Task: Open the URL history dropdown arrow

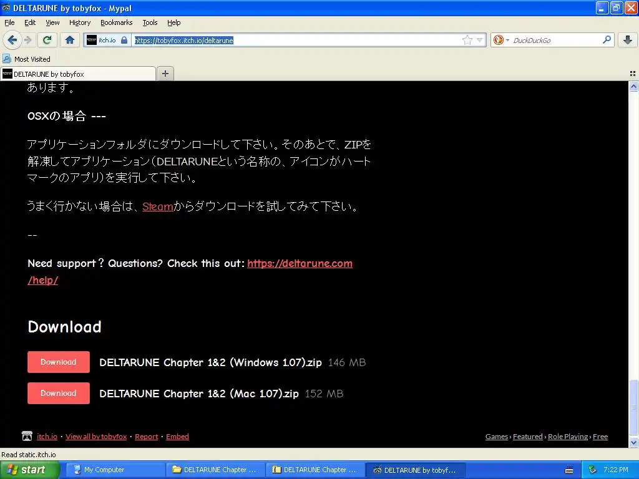Action: click(x=480, y=40)
